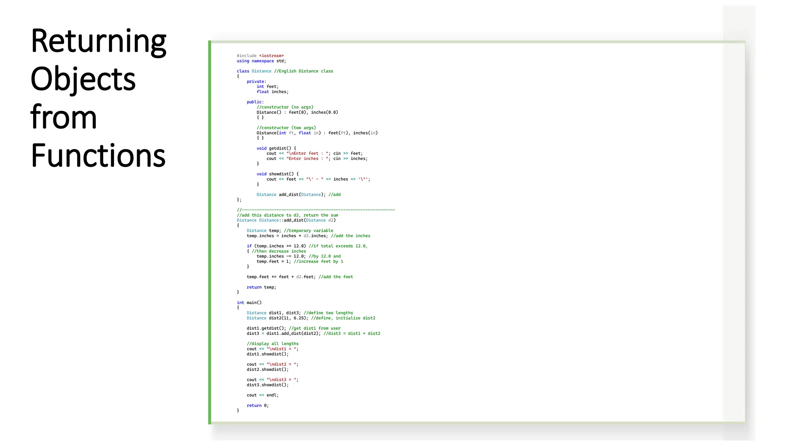Click the cout line with "\ndist3 = "
Viewport: 791px width, 445px height.
(x=273, y=380)
